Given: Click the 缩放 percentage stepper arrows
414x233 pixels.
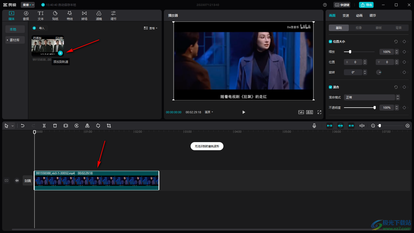Looking at the screenshot, I should click(x=397, y=52).
